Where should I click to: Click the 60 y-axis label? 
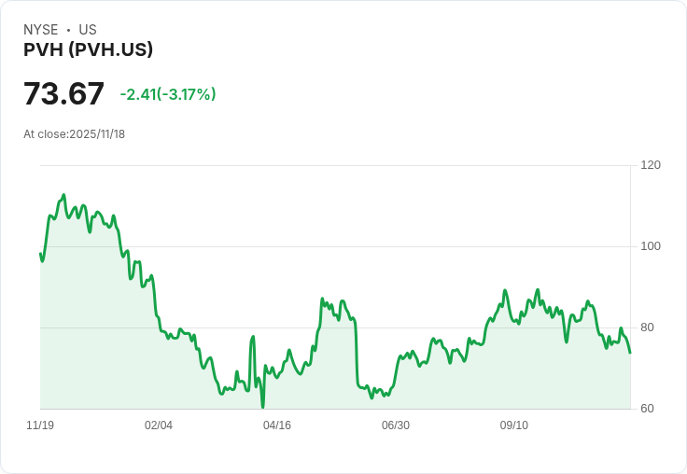point(647,409)
